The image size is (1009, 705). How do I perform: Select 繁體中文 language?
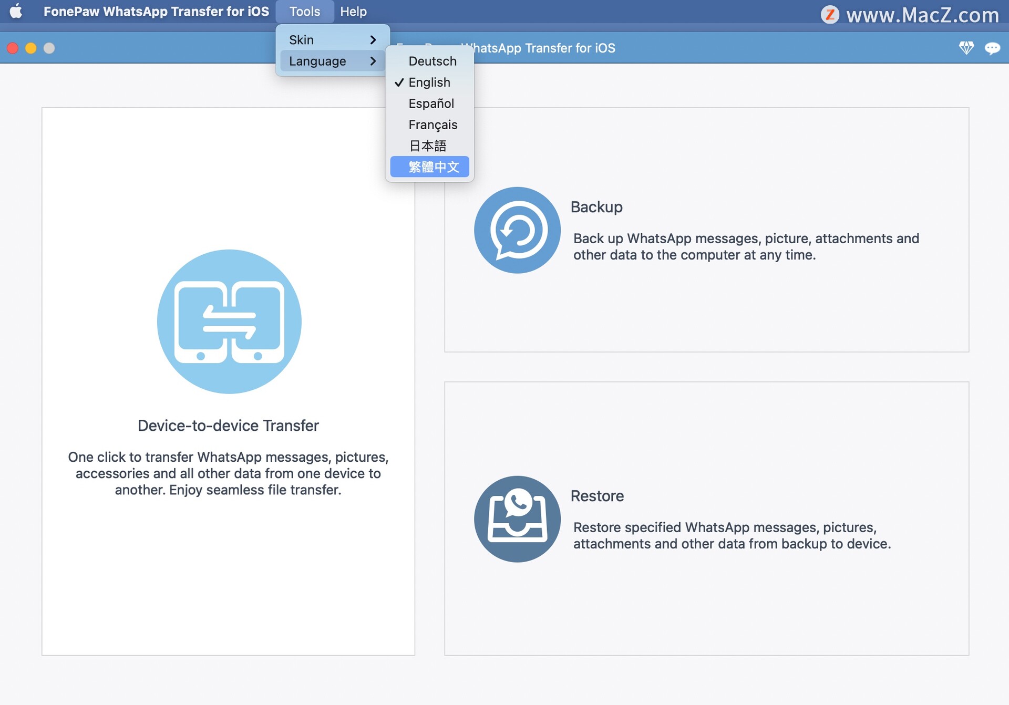(430, 167)
